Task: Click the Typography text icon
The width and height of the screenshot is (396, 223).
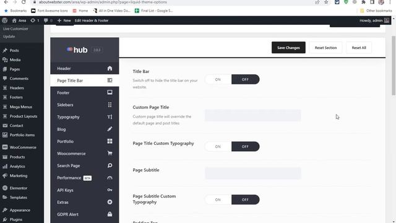Action: (x=110, y=117)
